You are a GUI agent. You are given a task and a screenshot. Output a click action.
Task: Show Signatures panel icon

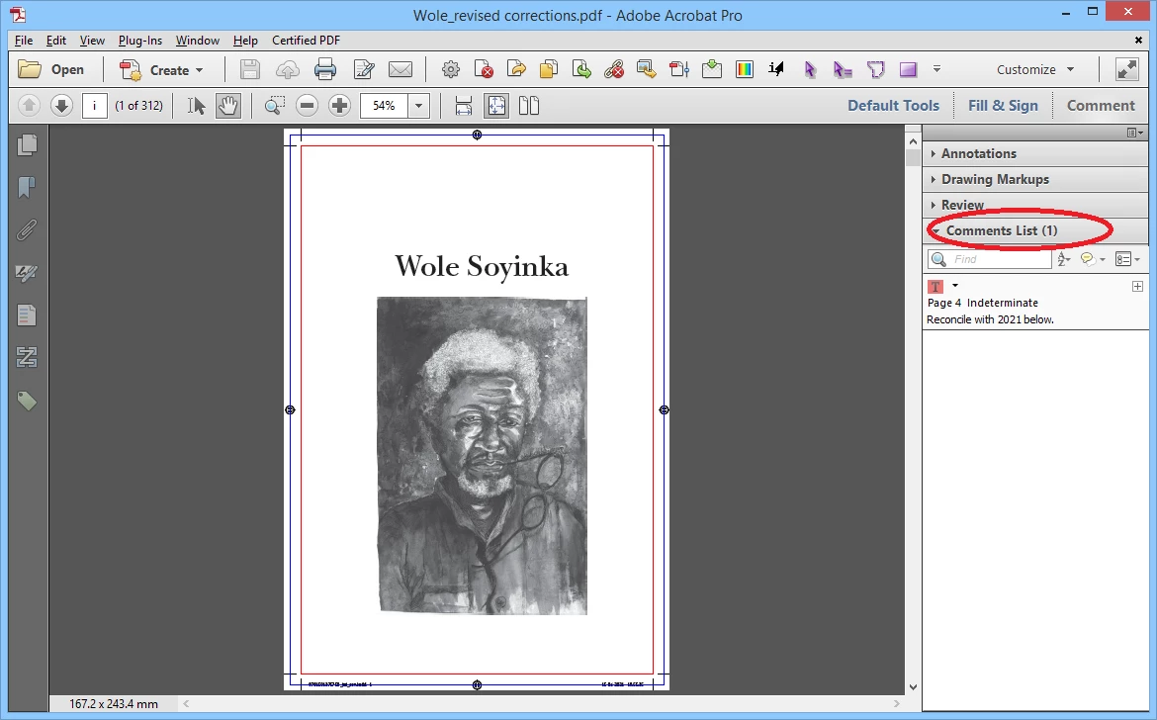(27, 273)
